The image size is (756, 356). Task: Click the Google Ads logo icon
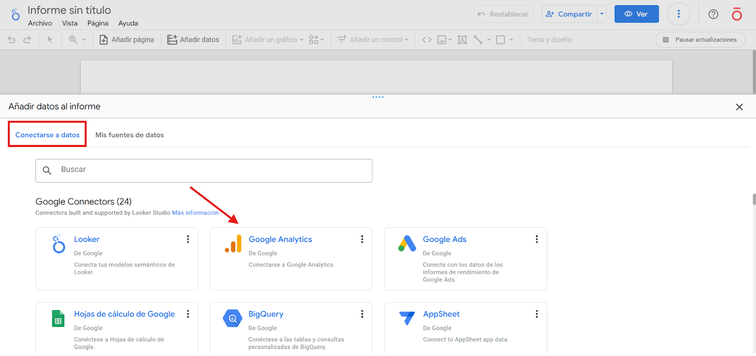coord(407,243)
